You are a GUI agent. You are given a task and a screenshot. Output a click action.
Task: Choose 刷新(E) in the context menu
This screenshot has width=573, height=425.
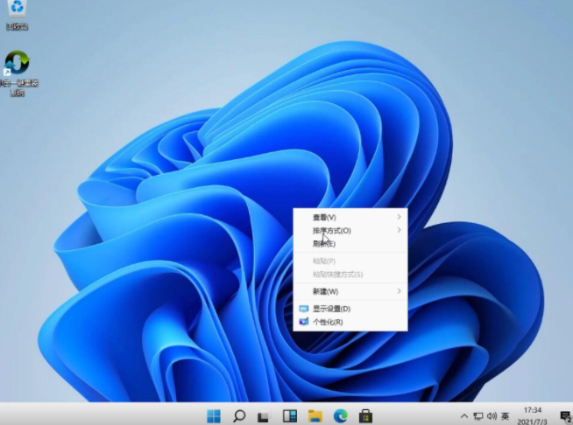pyautogui.click(x=350, y=244)
